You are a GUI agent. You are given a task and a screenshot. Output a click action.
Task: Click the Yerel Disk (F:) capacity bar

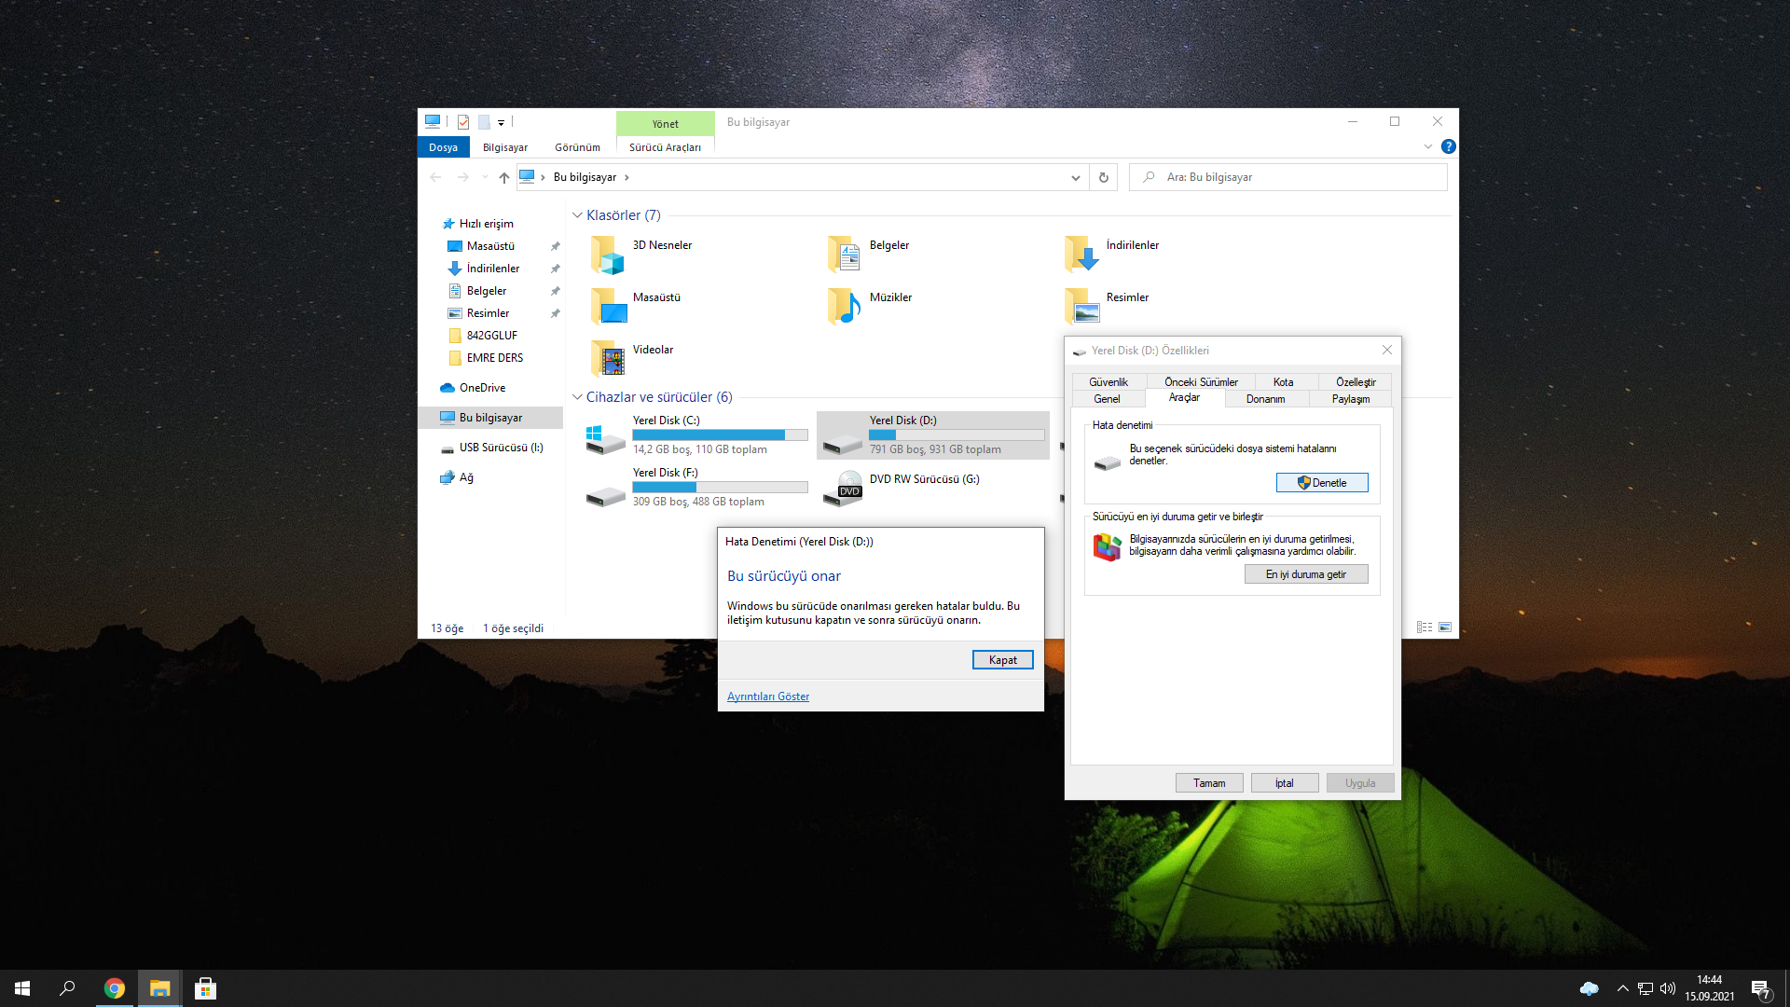click(x=720, y=487)
